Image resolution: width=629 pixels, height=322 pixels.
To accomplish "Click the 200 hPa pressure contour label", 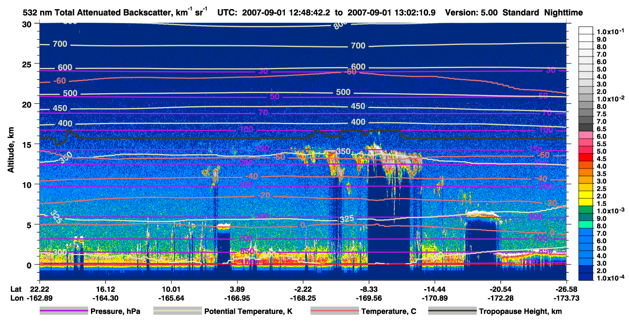I will point(246,163).
